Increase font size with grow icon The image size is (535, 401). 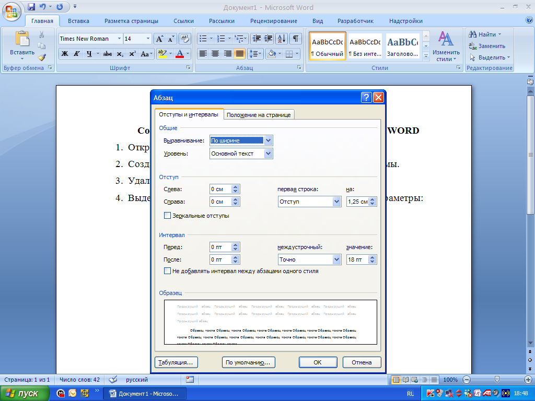pyautogui.click(x=159, y=39)
